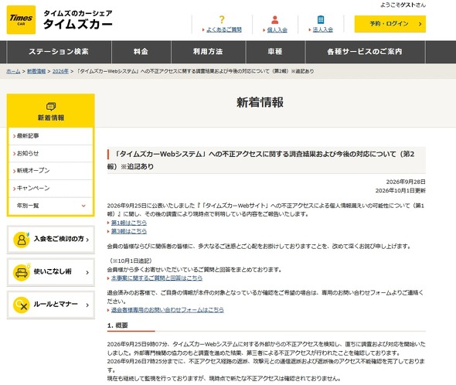Image resolution: width=456 pixels, height=385 pixels.
Task: Open the 退会者様専用のお問い合わせフォーム link
Action: [x=168, y=310]
